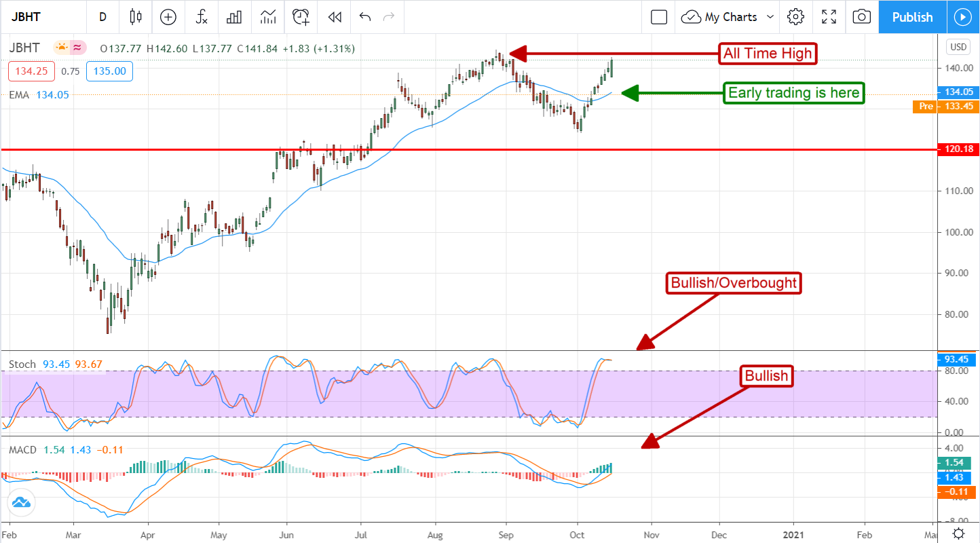Open the Indicator Templates icon
This screenshot has width=980, height=543.
(x=267, y=17)
